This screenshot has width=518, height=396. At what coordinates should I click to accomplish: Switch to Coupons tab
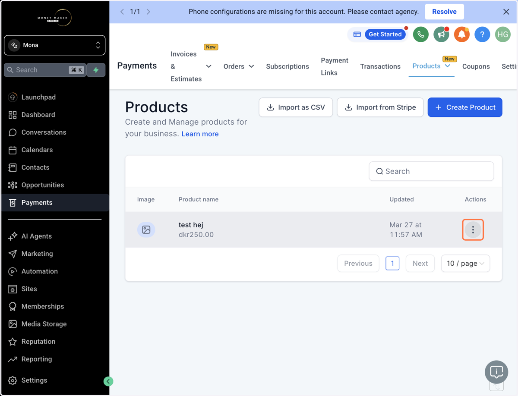click(476, 66)
